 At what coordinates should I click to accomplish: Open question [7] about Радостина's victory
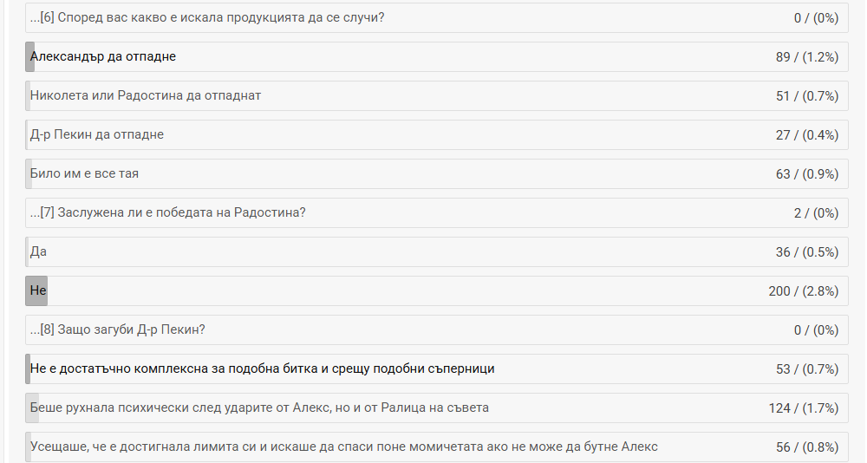(x=167, y=213)
